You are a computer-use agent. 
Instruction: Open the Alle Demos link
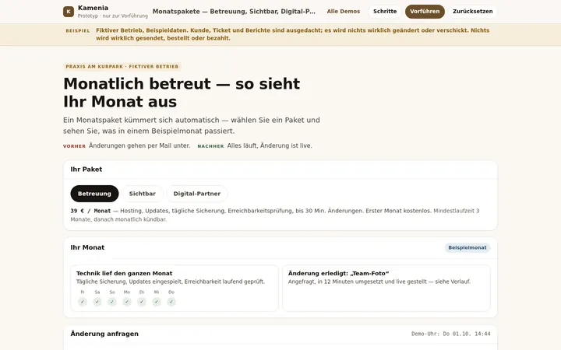[343, 12]
